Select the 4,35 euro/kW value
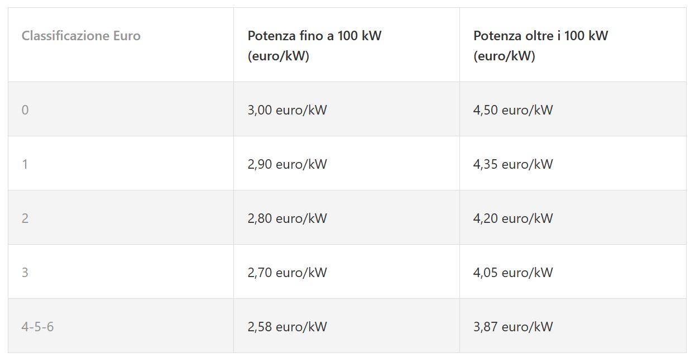 513,164
